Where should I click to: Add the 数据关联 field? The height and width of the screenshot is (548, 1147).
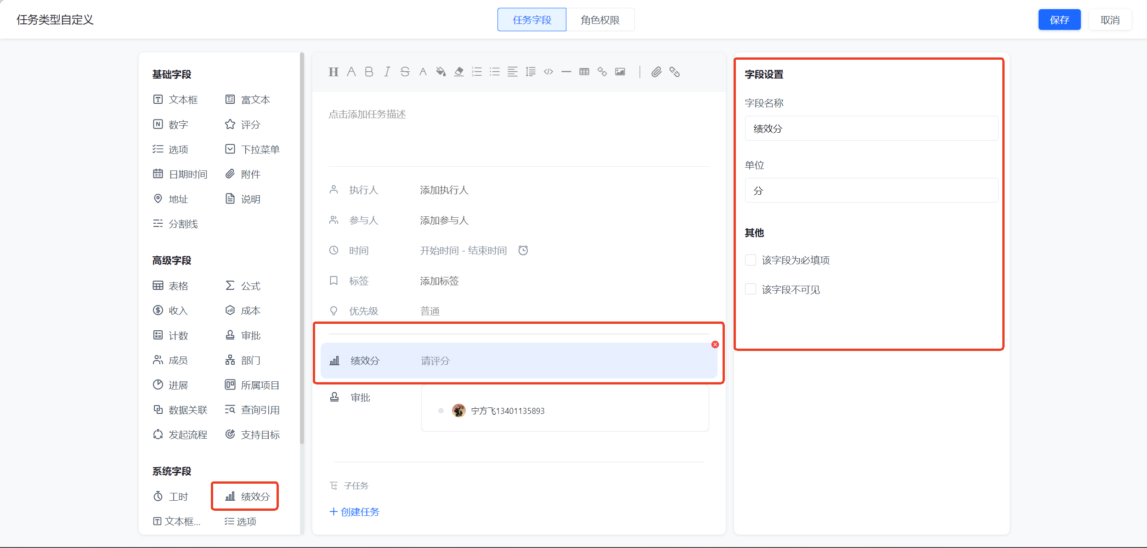180,410
